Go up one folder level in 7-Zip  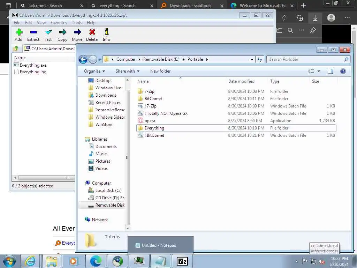(x=16, y=48)
